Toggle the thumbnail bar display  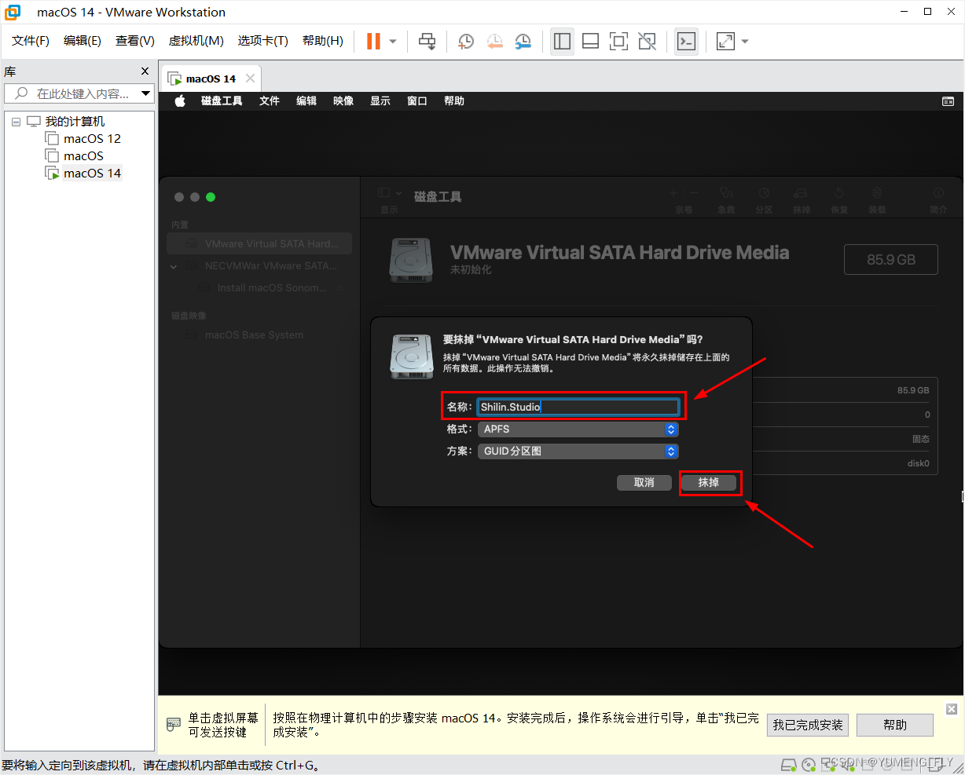590,41
